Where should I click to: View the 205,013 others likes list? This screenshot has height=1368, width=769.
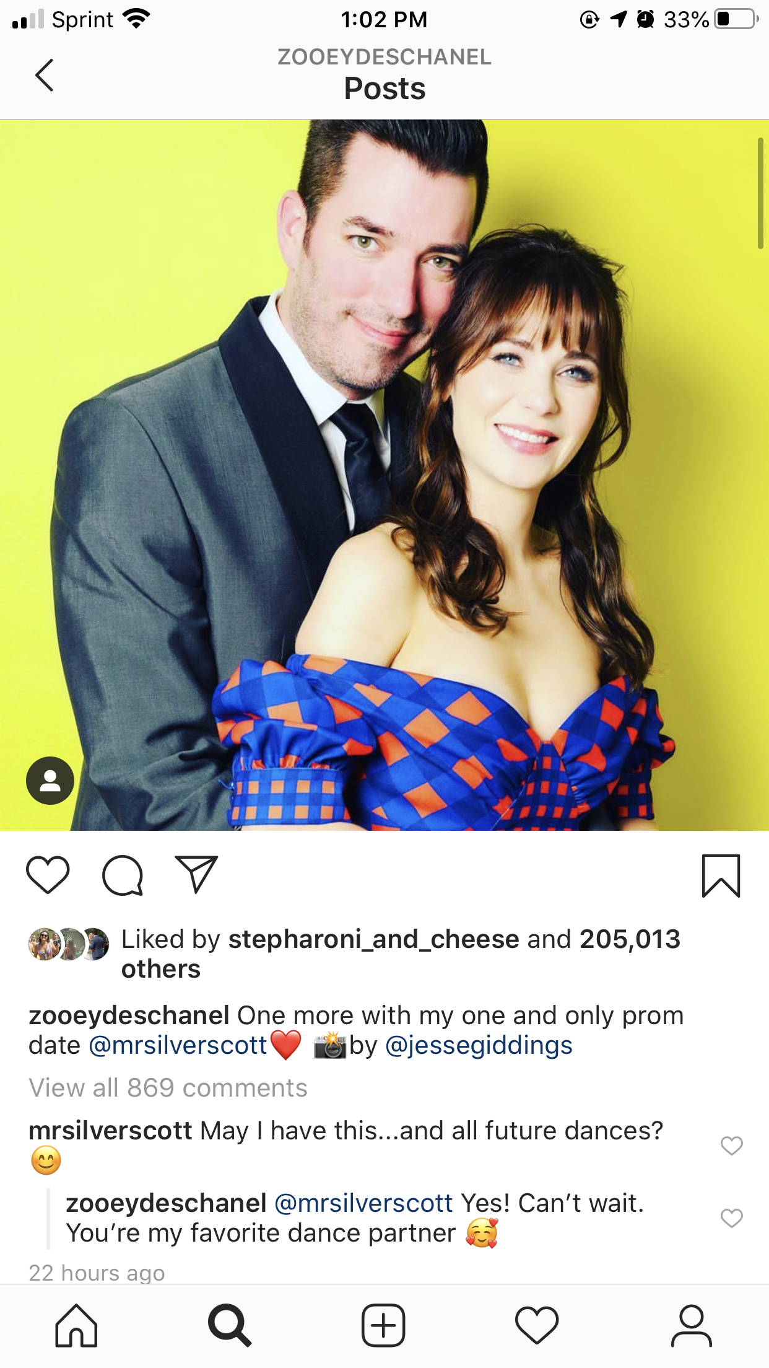coord(401,954)
